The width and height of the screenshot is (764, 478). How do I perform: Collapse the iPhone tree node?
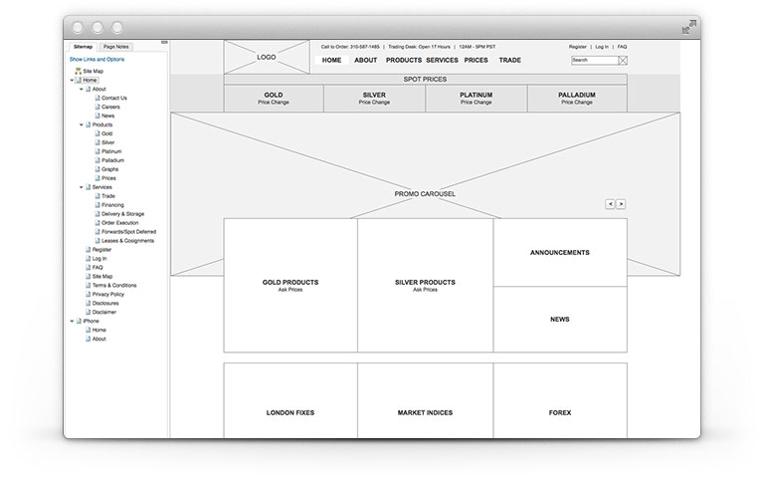tap(72, 321)
